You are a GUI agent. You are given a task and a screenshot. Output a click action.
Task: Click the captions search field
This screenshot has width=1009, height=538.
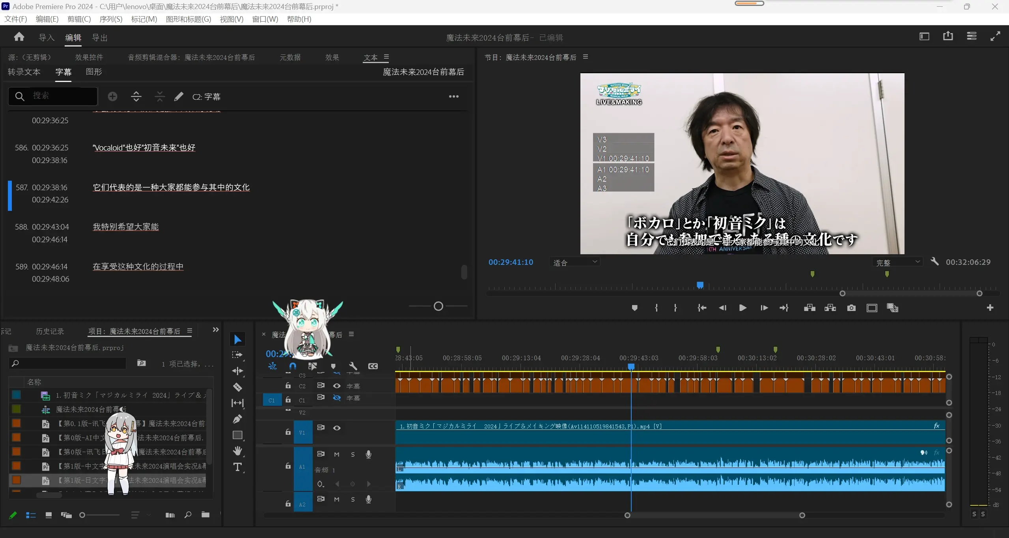[53, 96]
